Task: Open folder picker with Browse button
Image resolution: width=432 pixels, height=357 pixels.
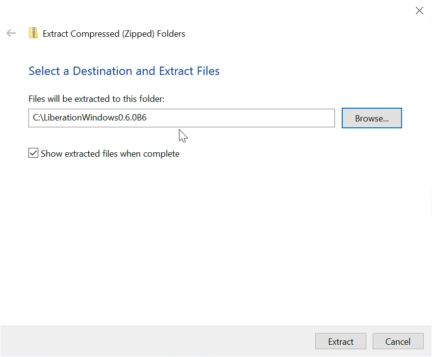Action: (371, 118)
